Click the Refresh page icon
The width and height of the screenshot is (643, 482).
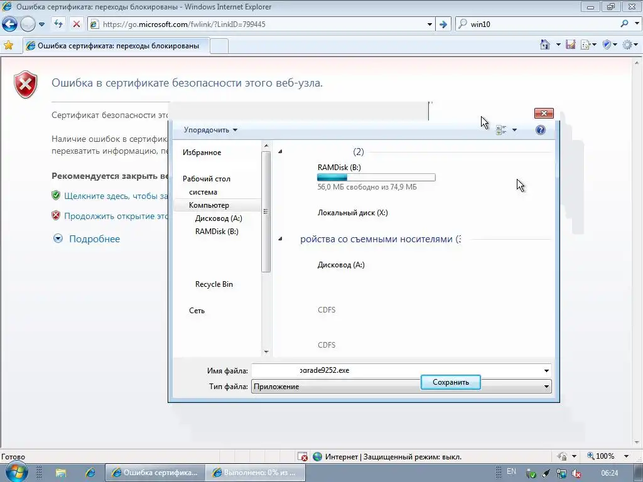point(58,24)
